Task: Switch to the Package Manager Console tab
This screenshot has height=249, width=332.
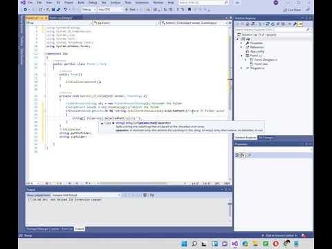Action: point(43,229)
